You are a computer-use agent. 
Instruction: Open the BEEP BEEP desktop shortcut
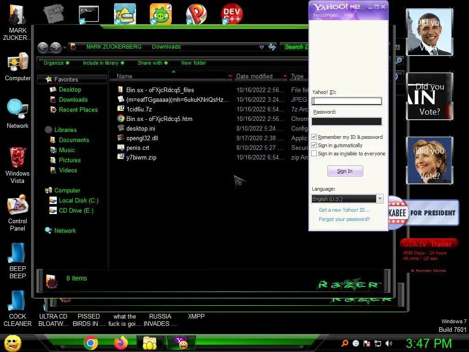[x=17, y=261]
